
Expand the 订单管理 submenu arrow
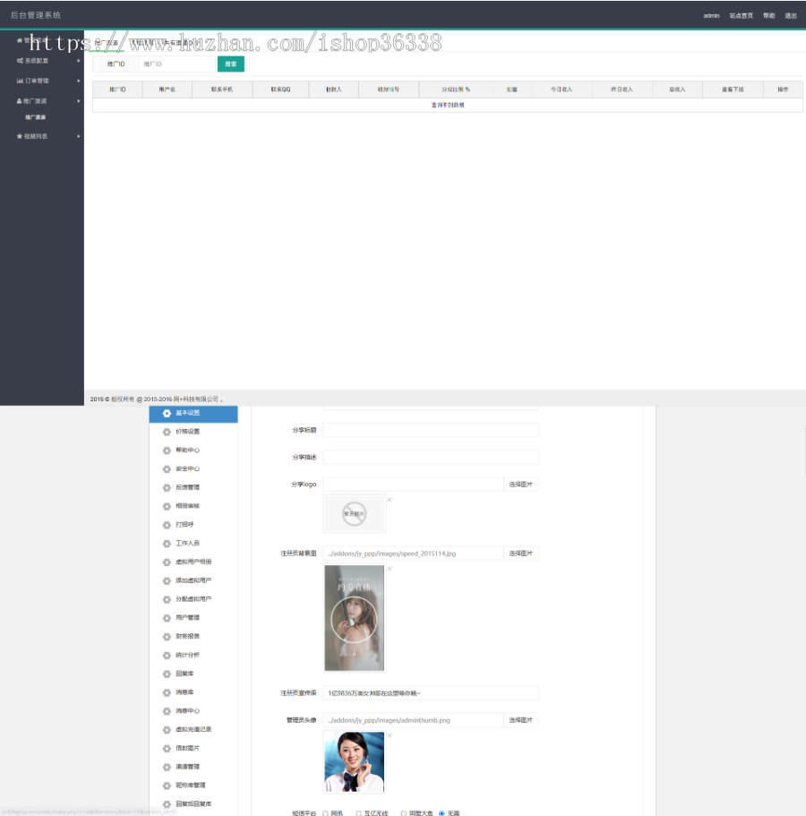pos(79,81)
